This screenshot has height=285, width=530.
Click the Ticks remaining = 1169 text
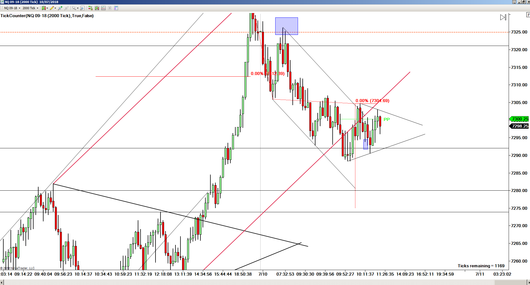(x=481, y=266)
